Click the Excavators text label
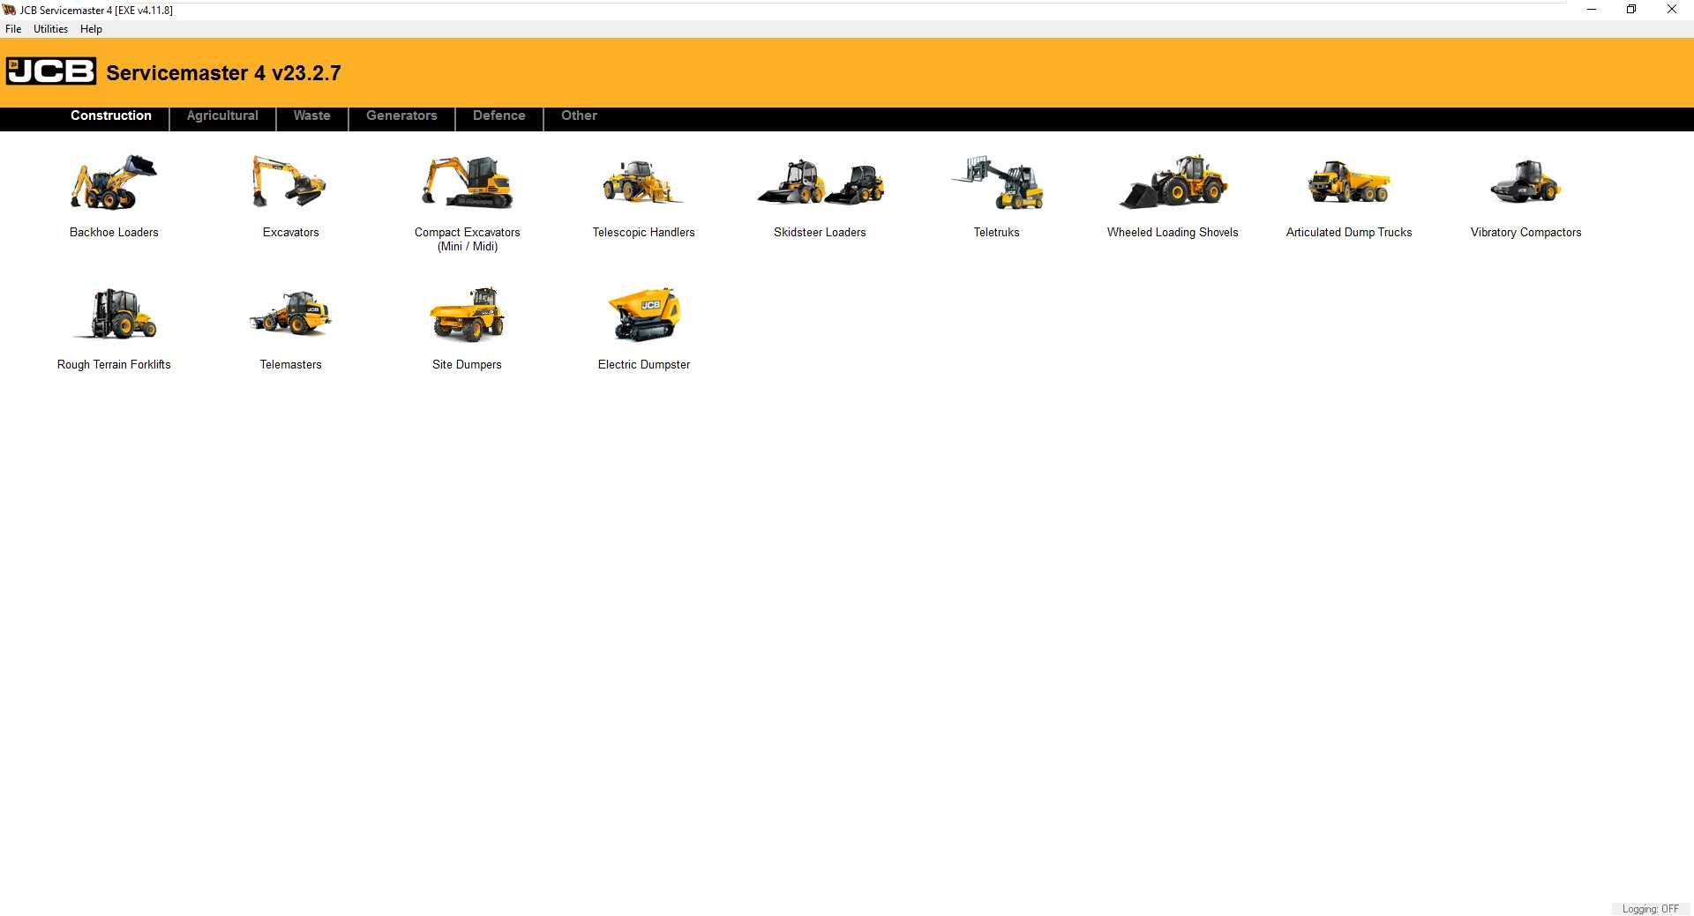Image resolution: width=1694 pixels, height=916 pixels. coord(290,233)
